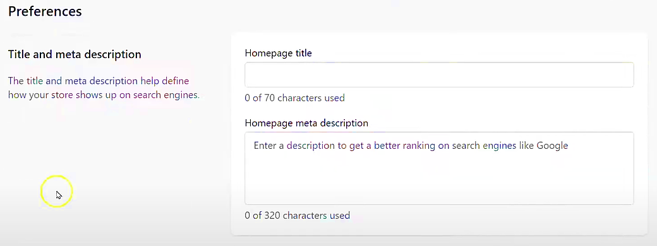Click the placeholder text starting "Enter a description"
The width and height of the screenshot is (657, 246).
click(411, 146)
